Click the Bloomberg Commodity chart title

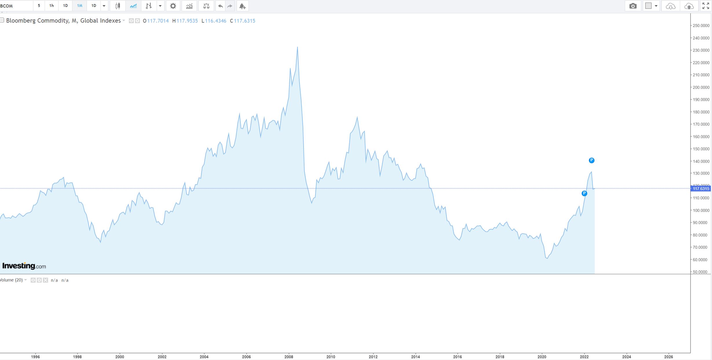[63, 21]
